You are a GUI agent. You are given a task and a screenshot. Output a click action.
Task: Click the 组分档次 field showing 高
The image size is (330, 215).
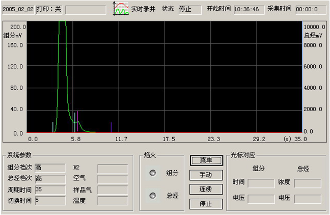tap(50, 168)
